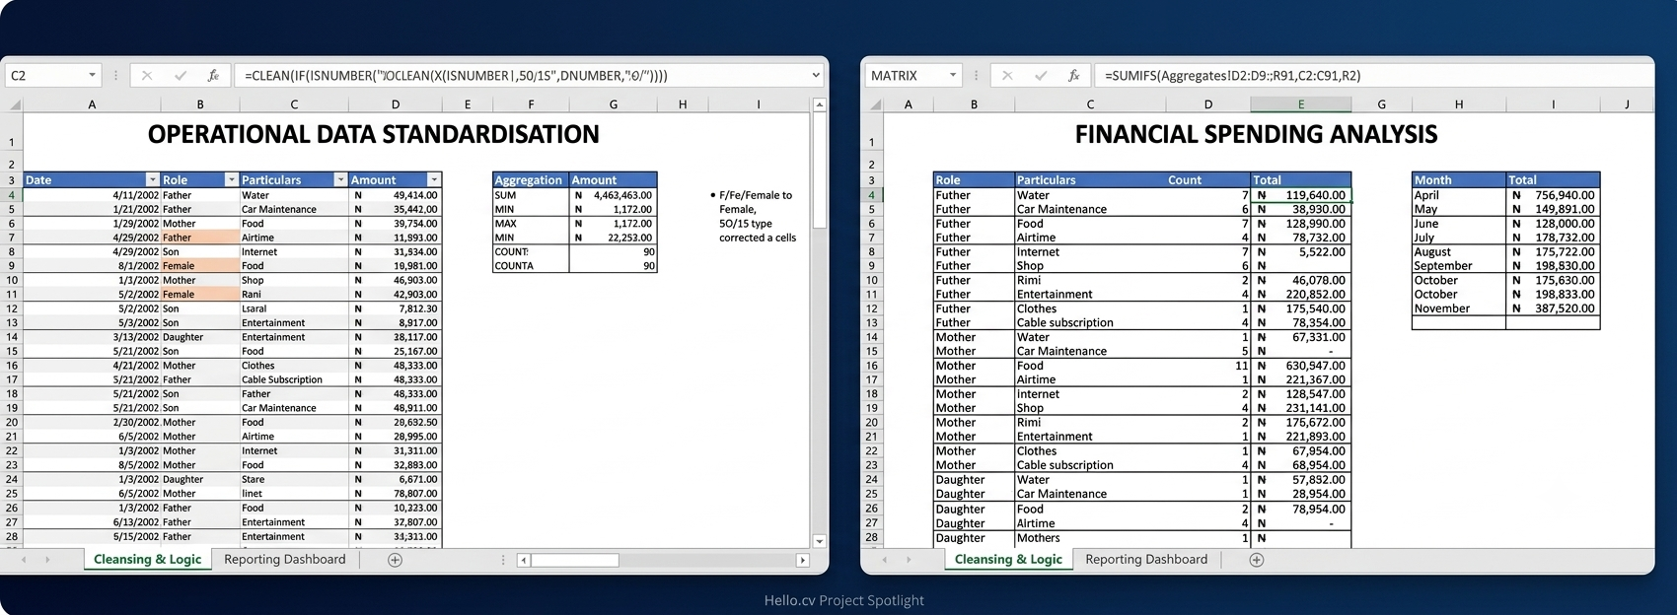This screenshot has width=1677, height=615.
Task: Select the column H header in the Financial Spending sheet
Action: click(1458, 104)
